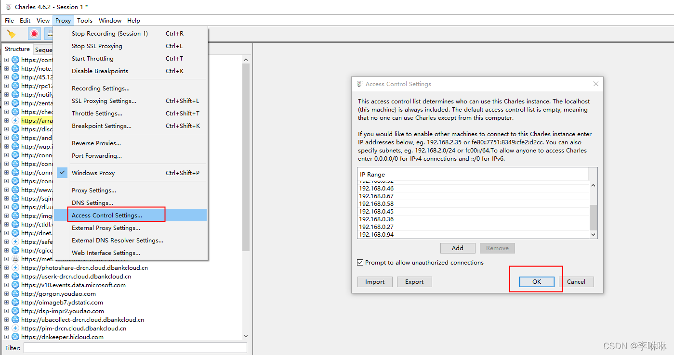The width and height of the screenshot is (674, 355).
Task: Expand the gorgon.youdao.com tree node
Action: (x=6, y=294)
